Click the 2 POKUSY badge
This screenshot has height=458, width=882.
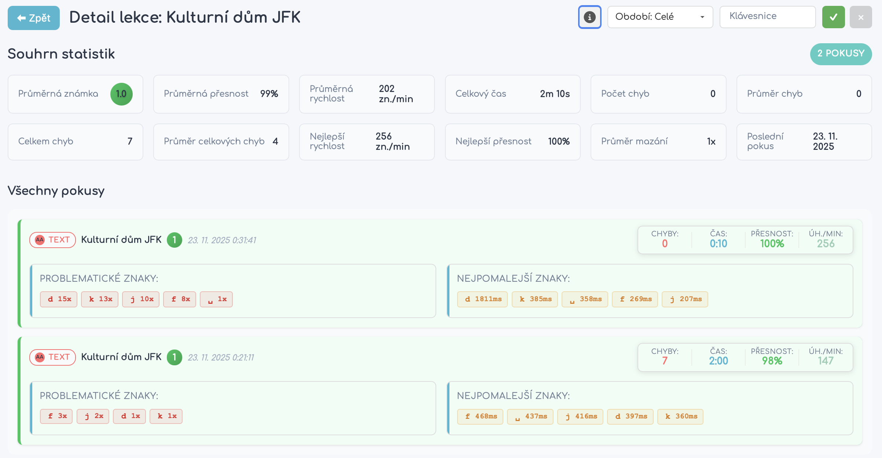[841, 53]
